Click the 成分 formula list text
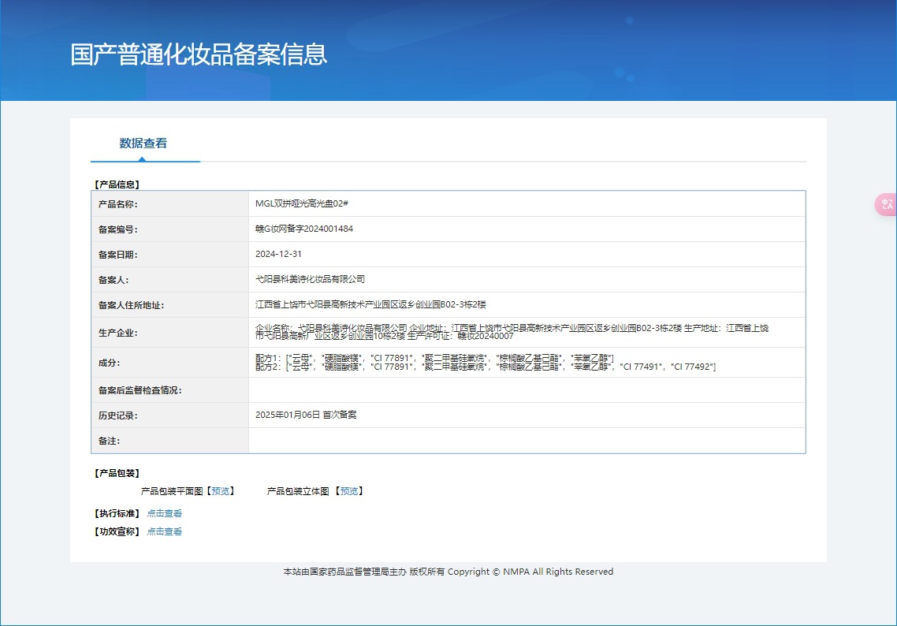The height and width of the screenshot is (626, 897). (485, 362)
